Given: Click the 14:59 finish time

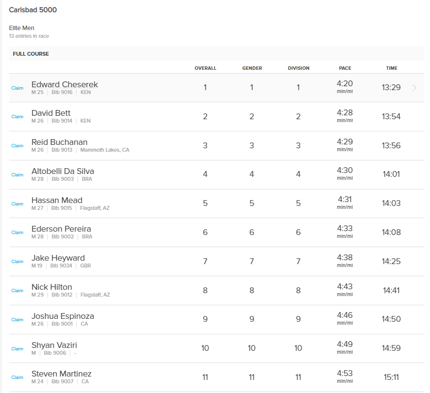Looking at the screenshot, I should 391,348.
